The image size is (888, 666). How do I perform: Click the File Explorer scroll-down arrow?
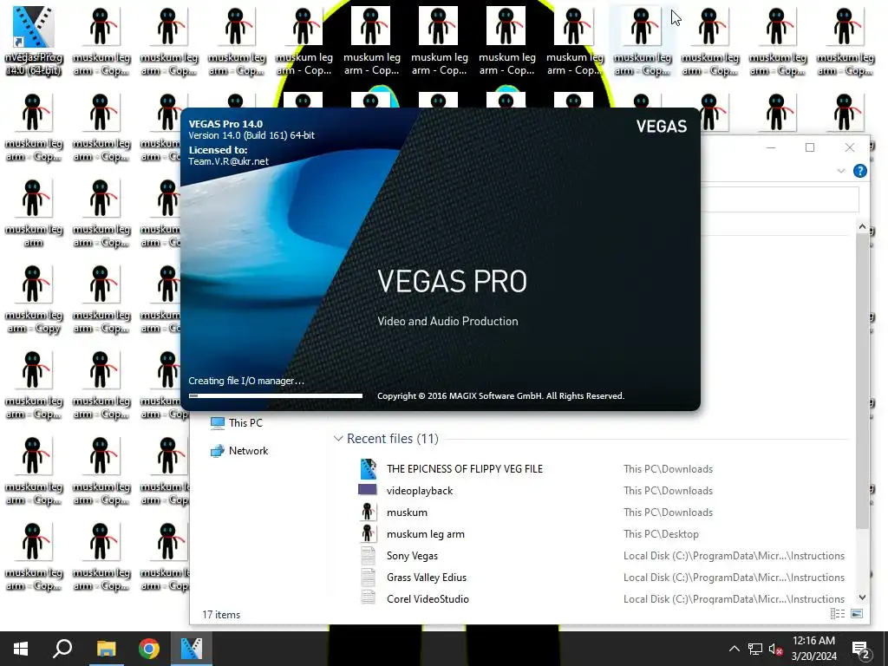coord(862,597)
